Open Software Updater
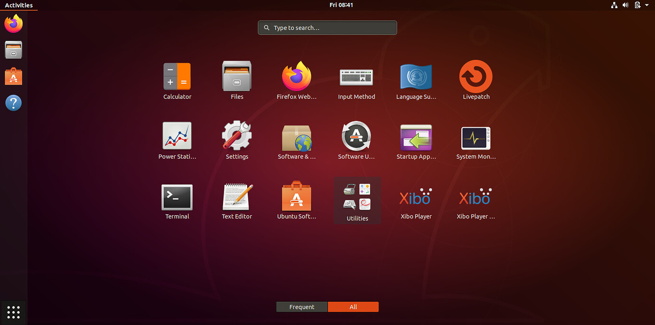Screen dimensions: 655x325 (356, 137)
